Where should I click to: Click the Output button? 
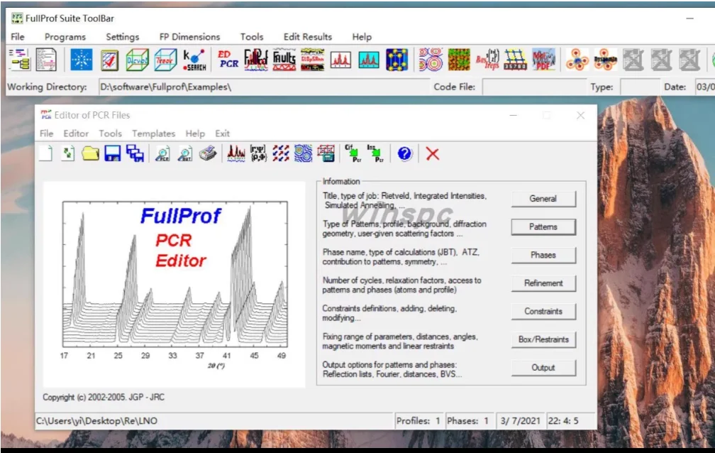pyautogui.click(x=543, y=368)
